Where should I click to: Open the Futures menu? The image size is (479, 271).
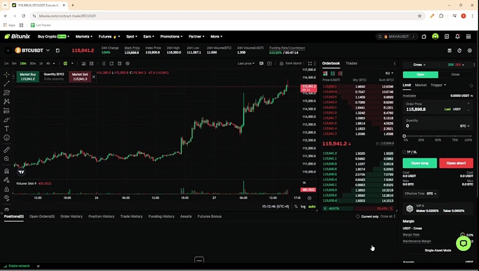[x=109, y=37]
